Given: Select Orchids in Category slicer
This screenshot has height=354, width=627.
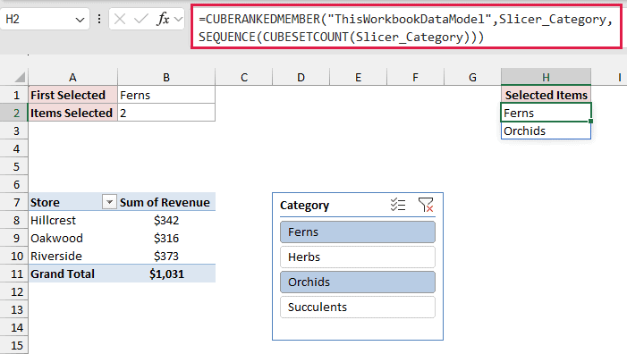Looking at the screenshot, I should [x=358, y=282].
